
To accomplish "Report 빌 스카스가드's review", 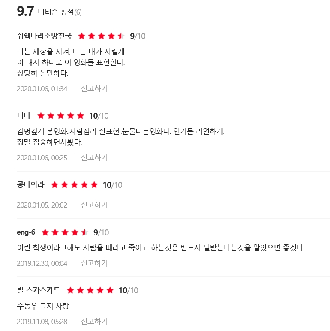I will click(x=94, y=321).
